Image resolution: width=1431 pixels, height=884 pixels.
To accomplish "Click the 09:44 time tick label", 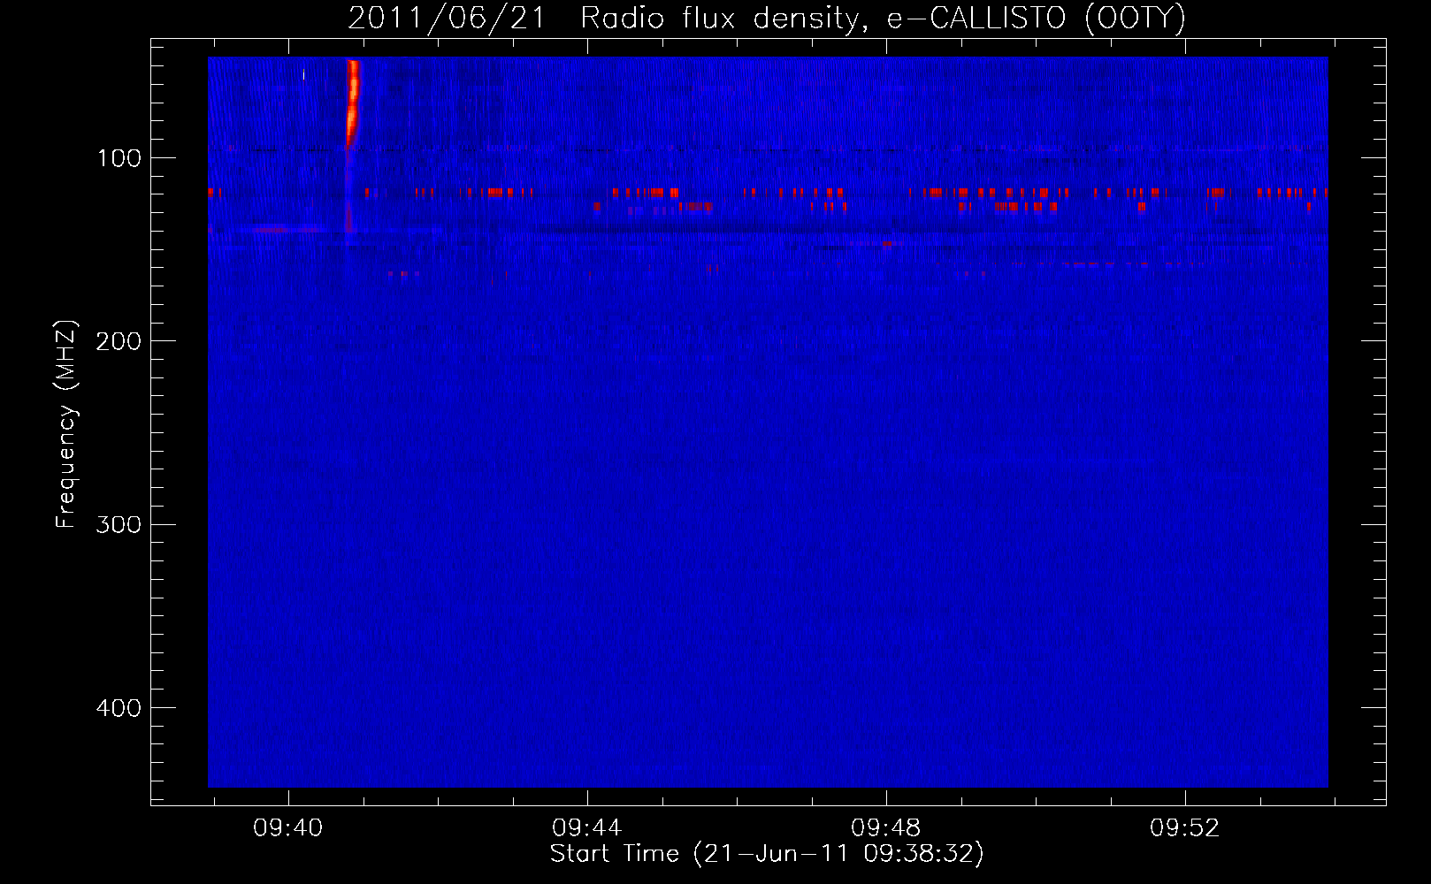I will 587,828.
